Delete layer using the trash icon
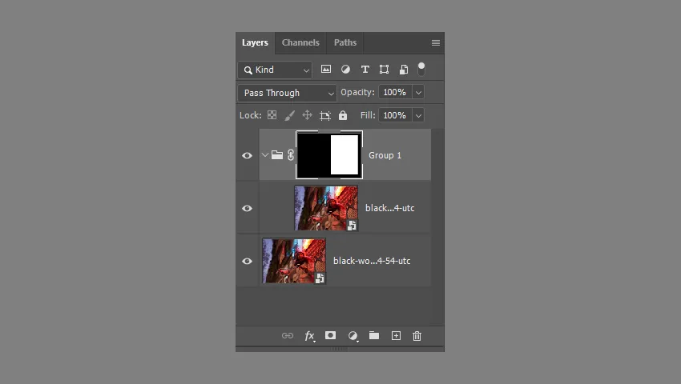The image size is (681, 384). 417,336
